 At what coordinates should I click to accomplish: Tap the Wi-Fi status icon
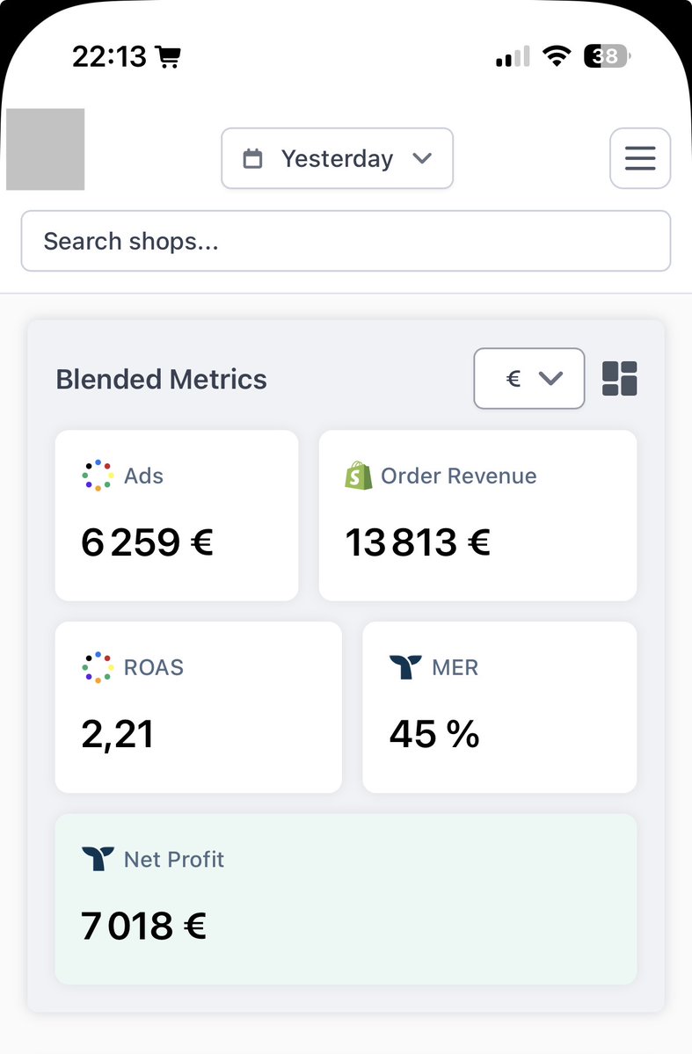tap(557, 55)
